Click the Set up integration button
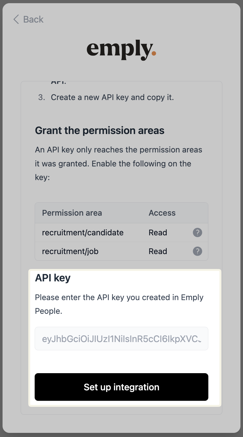The image size is (243, 437). click(121, 387)
